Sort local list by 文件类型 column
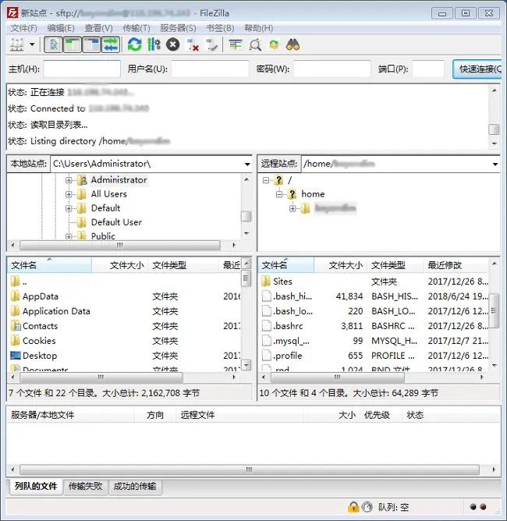507x521 pixels. [x=183, y=265]
